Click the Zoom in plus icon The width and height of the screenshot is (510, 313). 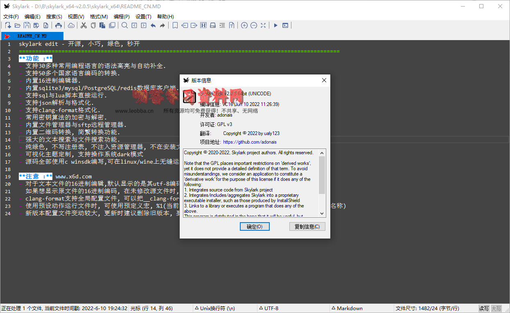pyautogui.click(x=244, y=25)
